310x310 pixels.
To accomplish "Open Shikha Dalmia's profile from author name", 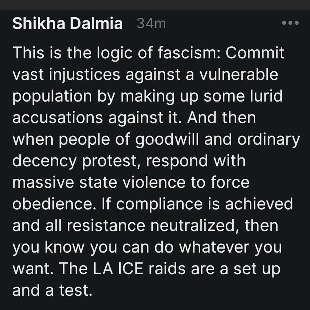I will coord(67,24).
